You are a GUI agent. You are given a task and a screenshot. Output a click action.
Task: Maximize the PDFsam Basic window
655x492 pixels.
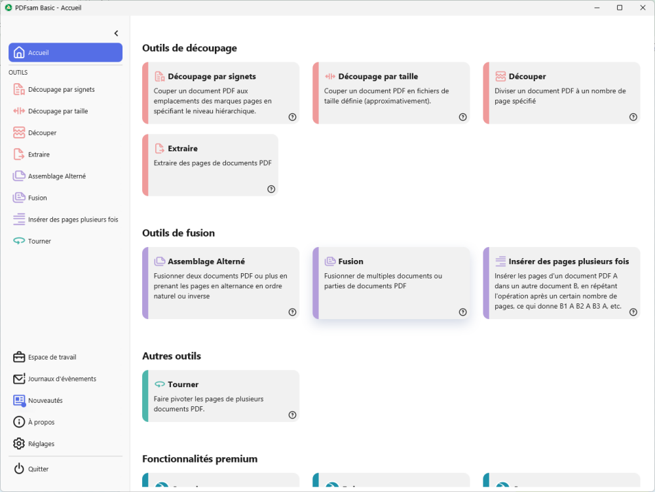620,7
